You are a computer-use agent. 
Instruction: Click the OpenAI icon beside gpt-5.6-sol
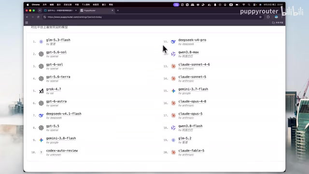point(41,54)
